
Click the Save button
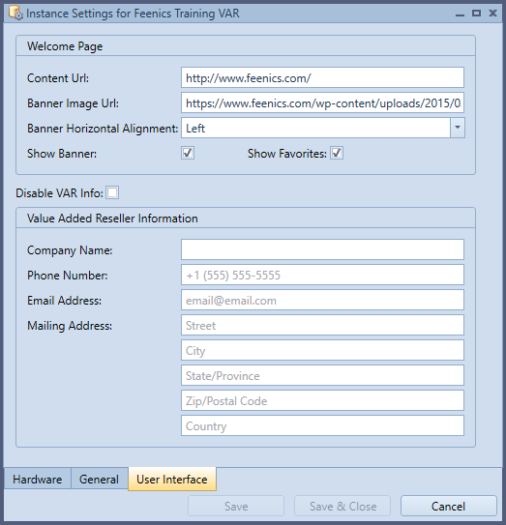236,506
